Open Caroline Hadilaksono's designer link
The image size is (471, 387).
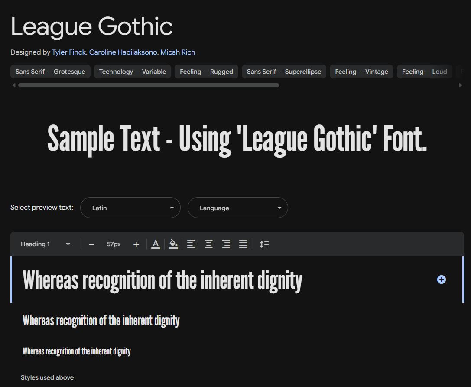pyautogui.click(x=123, y=52)
